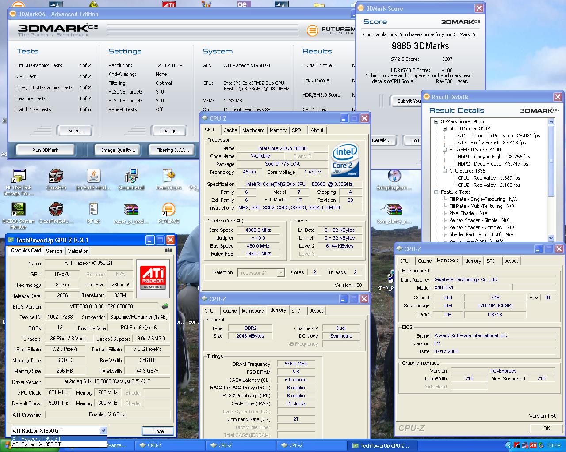
Task: Click the ATI tray icon in taskbar
Action: click(533, 445)
